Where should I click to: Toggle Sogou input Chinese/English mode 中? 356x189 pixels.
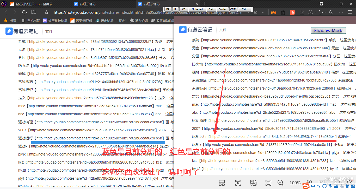pos(313,186)
